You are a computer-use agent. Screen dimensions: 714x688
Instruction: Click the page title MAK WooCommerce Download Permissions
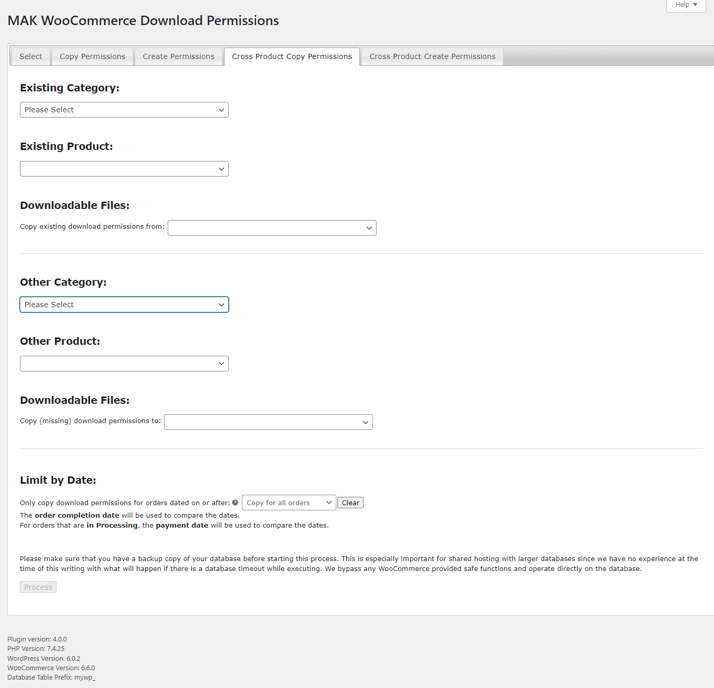pos(143,21)
